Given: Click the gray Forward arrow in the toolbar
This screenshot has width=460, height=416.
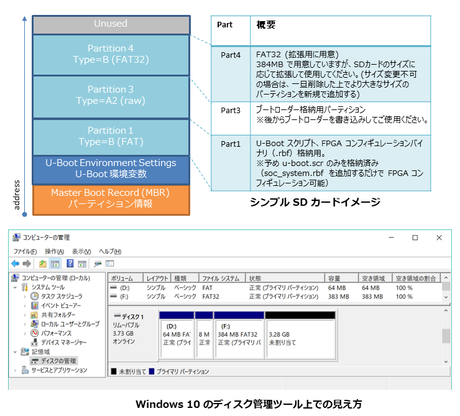Looking at the screenshot, I should pos(27,264).
